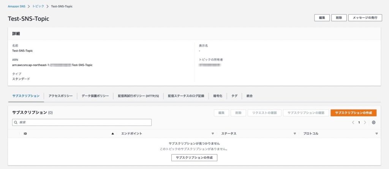Click サブスクリプションが見つかりません message
The image size is (389, 169).
click(x=194, y=144)
